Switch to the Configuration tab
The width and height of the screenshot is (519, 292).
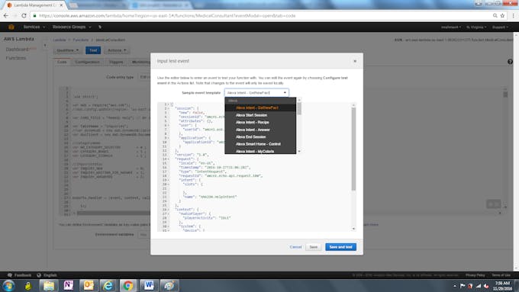click(x=87, y=62)
